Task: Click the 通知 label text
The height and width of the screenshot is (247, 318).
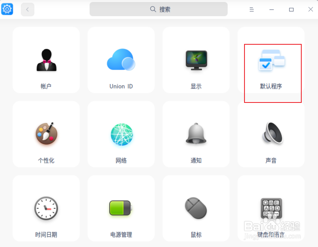Action: click(x=196, y=160)
